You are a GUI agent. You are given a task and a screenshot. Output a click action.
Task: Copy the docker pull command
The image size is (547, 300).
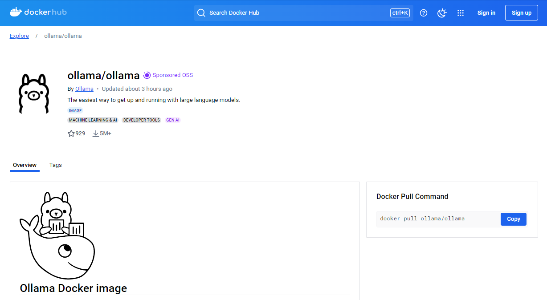click(513, 219)
